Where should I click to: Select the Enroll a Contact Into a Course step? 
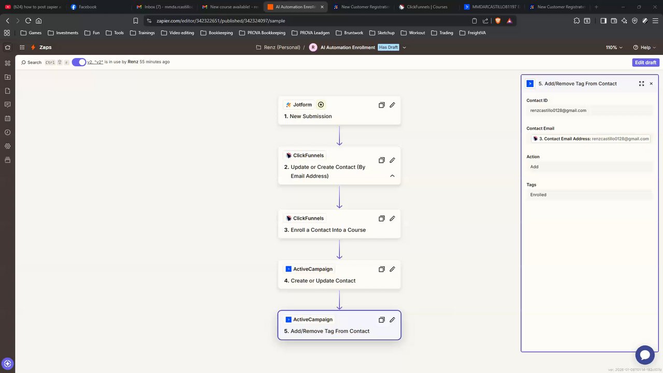coord(339,224)
